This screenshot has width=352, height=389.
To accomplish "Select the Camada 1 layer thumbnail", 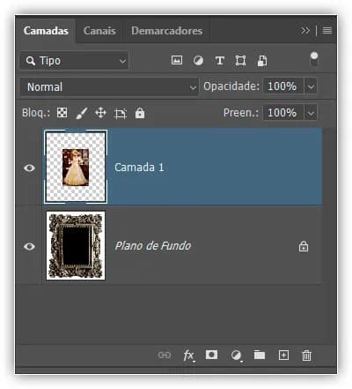I will (x=76, y=167).
